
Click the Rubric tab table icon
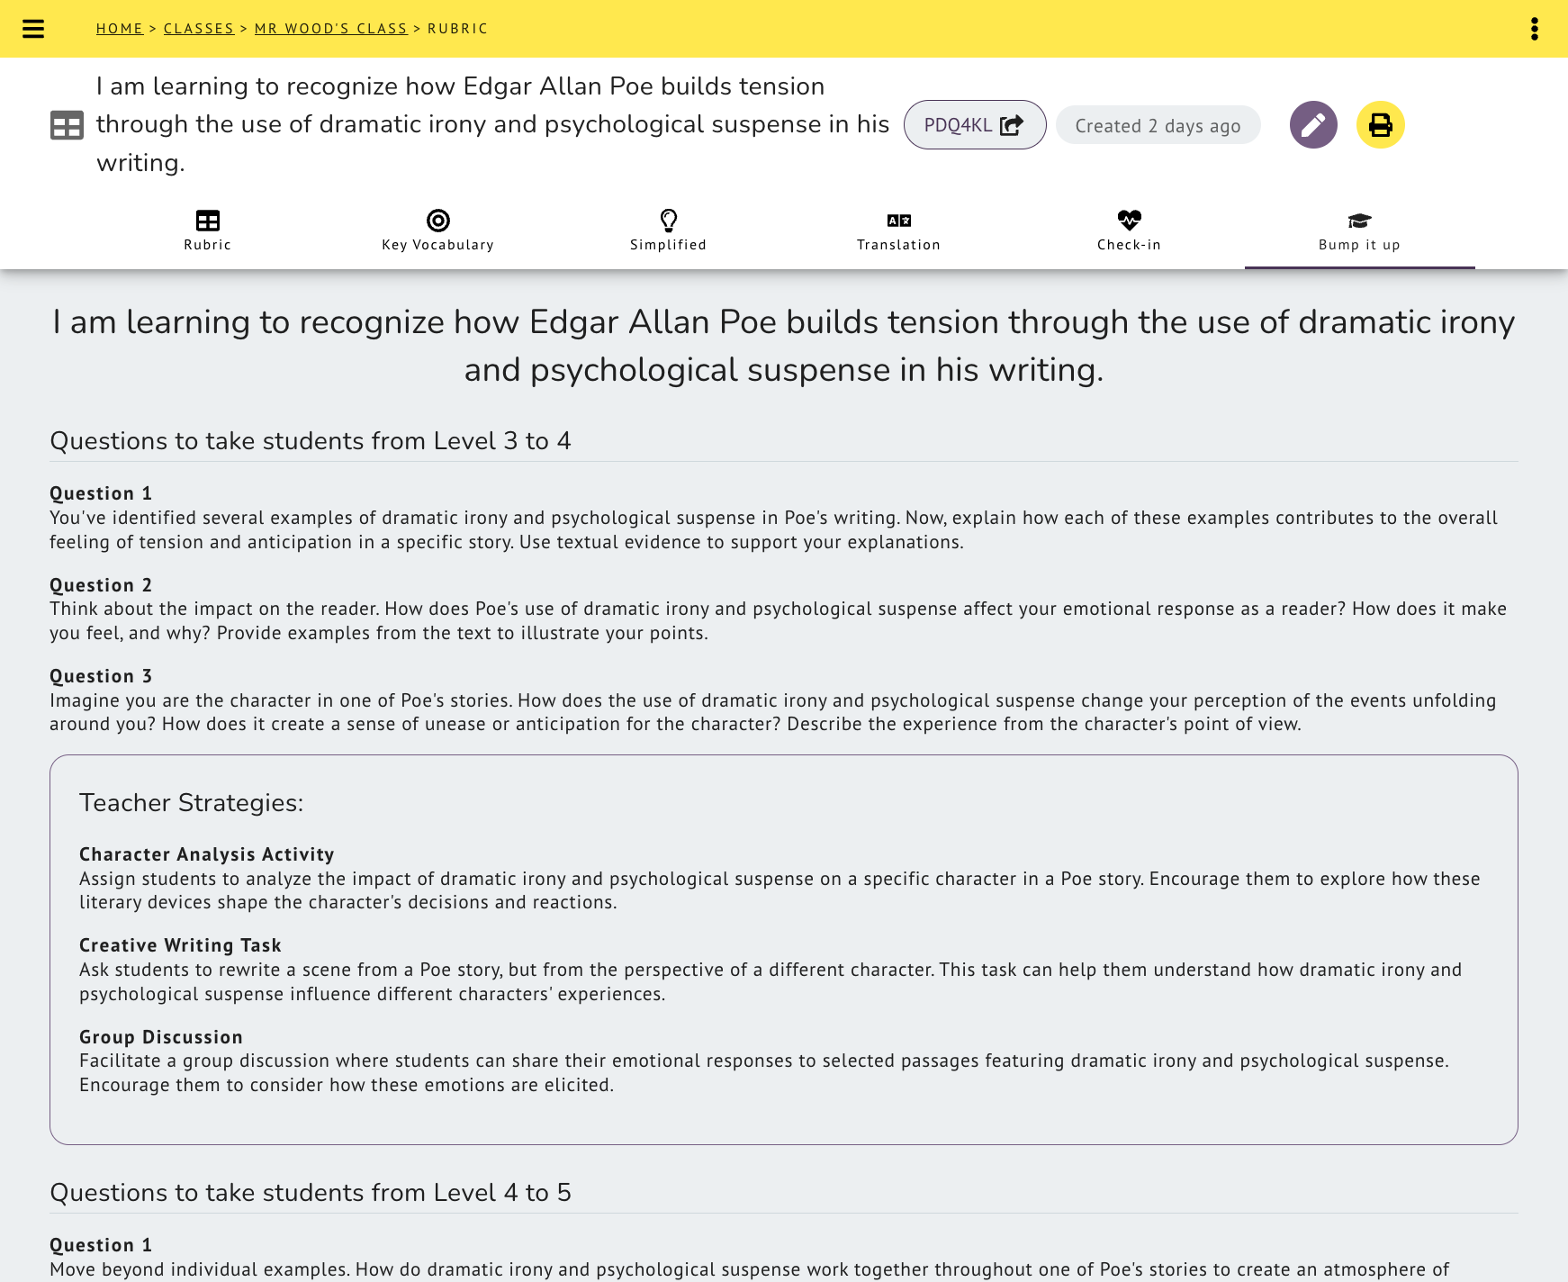click(x=208, y=221)
